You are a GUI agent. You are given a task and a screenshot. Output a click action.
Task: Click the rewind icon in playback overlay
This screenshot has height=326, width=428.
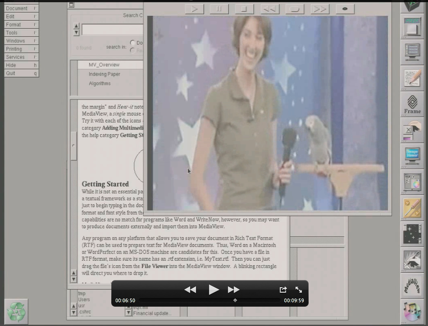click(x=190, y=290)
